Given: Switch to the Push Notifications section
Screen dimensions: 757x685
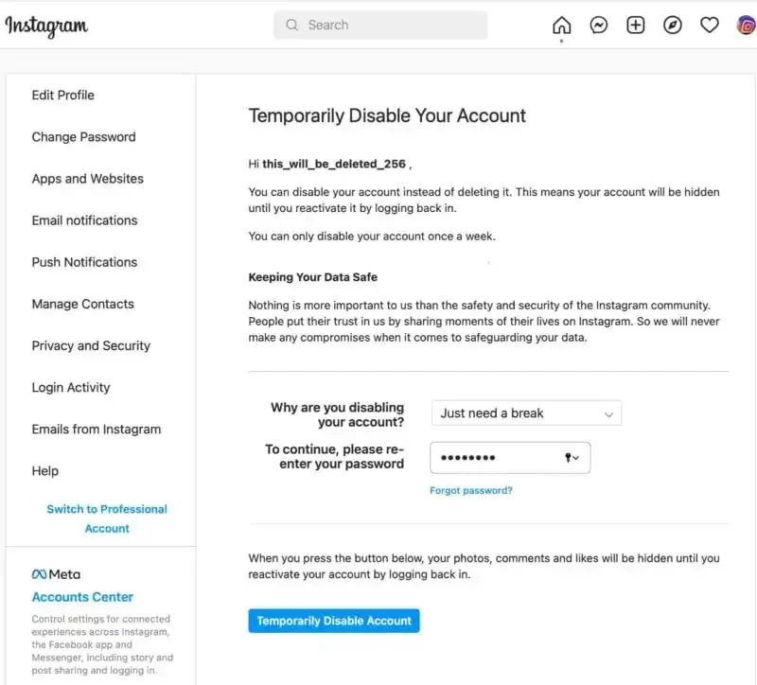Looking at the screenshot, I should pyautogui.click(x=84, y=262).
